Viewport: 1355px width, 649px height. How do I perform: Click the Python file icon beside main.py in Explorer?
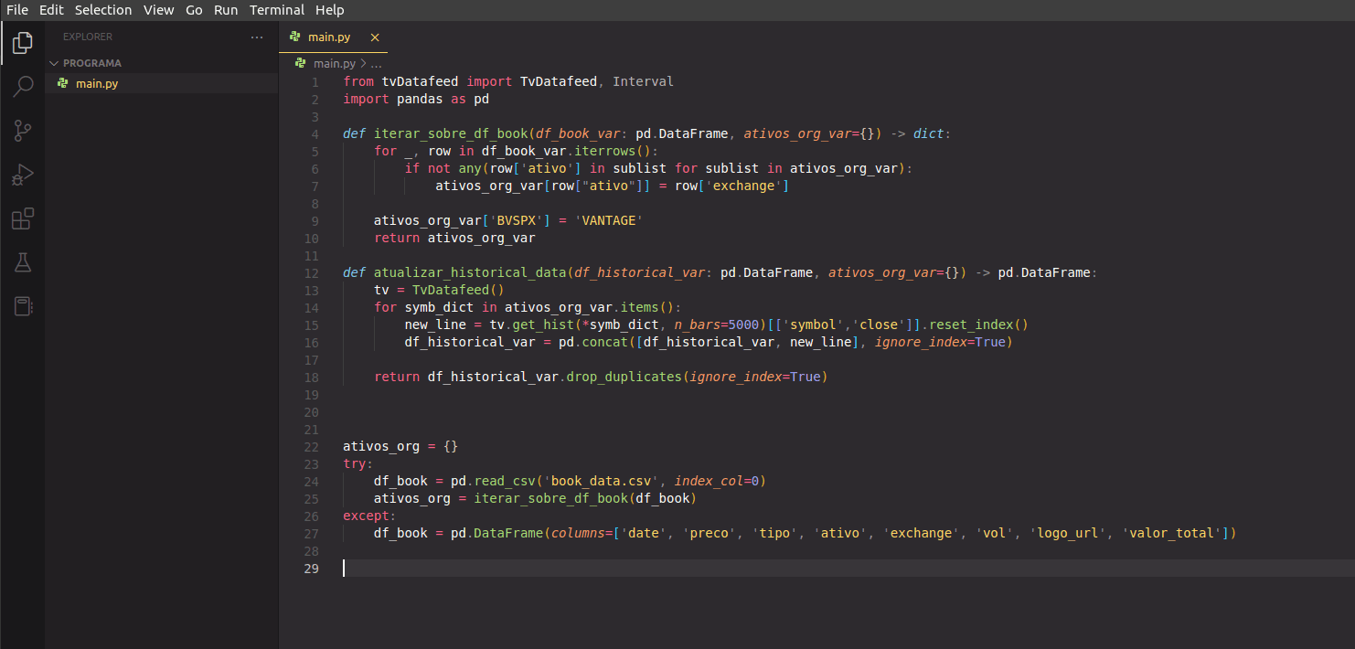(63, 83)
